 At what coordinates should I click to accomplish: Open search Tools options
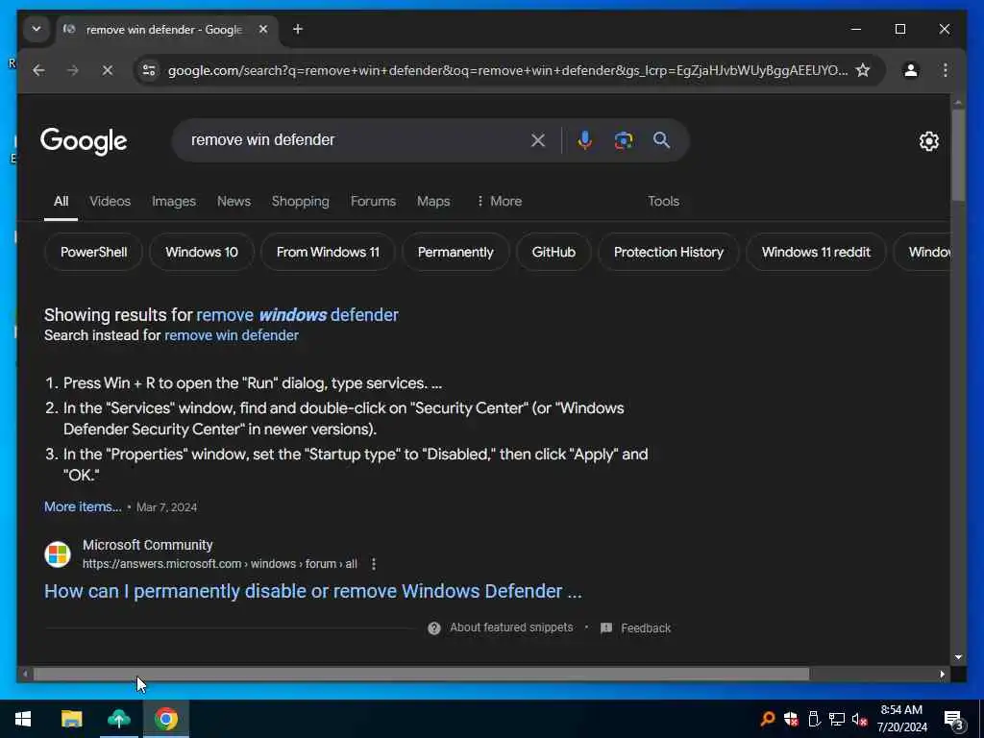pyautogui.click(x=663, y=202)
